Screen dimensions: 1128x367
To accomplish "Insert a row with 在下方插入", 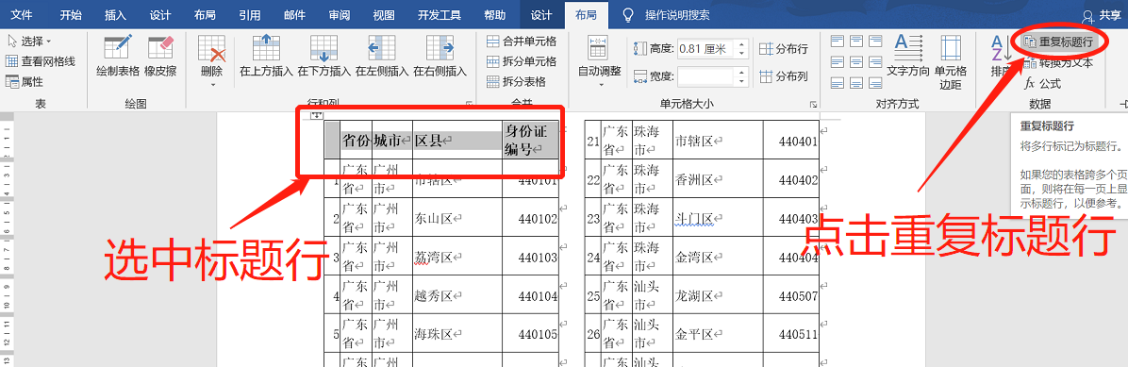I will click(323, 56).
